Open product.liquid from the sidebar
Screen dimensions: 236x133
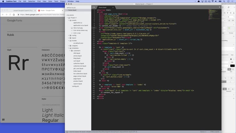tap(78, 81)
